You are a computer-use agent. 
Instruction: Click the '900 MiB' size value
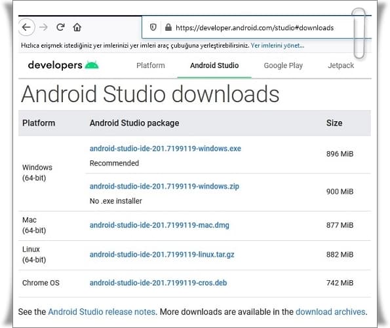(x=340, y=192)
